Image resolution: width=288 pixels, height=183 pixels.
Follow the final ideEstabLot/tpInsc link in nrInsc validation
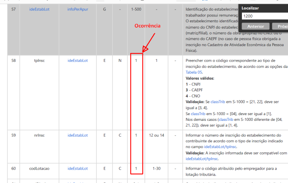pos(202,158)
